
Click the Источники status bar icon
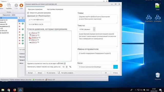pyautogui.click(x=34, y=80)
